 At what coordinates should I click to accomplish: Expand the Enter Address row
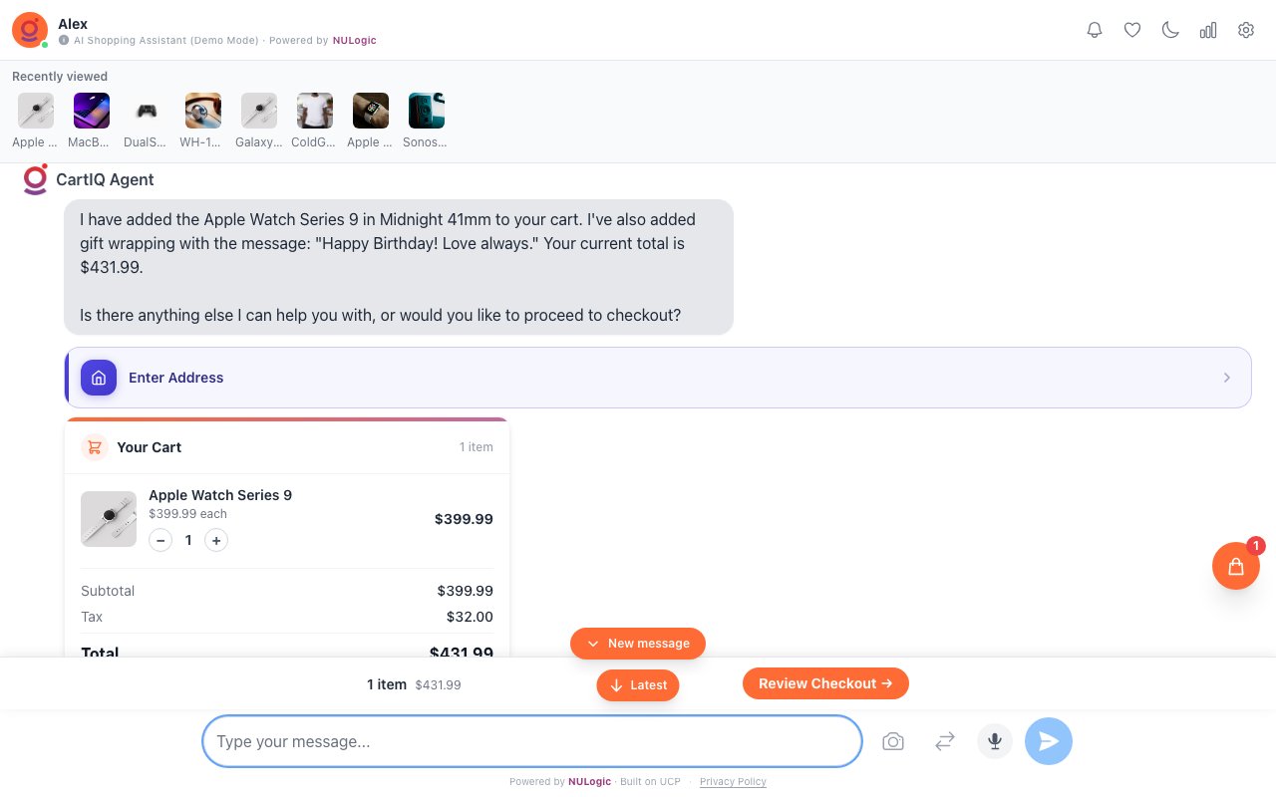(x=658, y=378)
